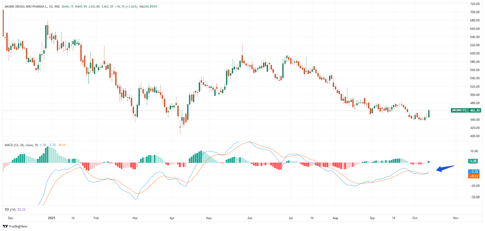This screenshot has height=231, width=485.
Task: Click the green 1.39 histogram value tag
Action: point(473,161)
